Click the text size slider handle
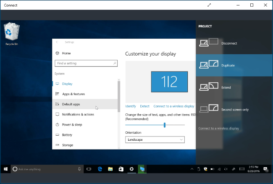 tap(165, 125)
